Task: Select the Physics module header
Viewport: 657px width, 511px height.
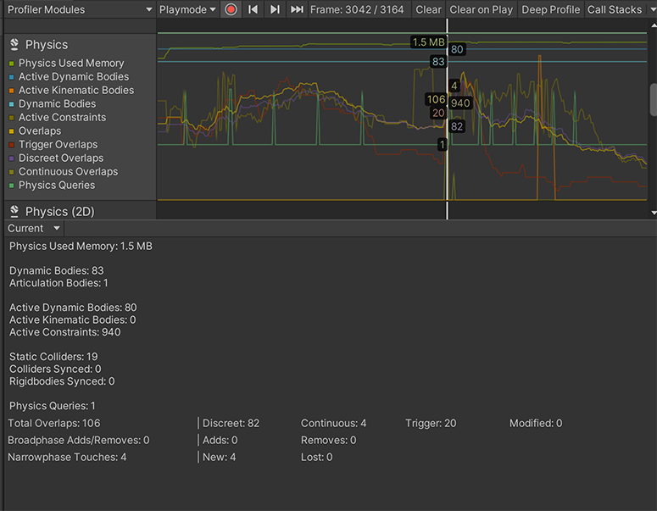Action: [47, 44]
